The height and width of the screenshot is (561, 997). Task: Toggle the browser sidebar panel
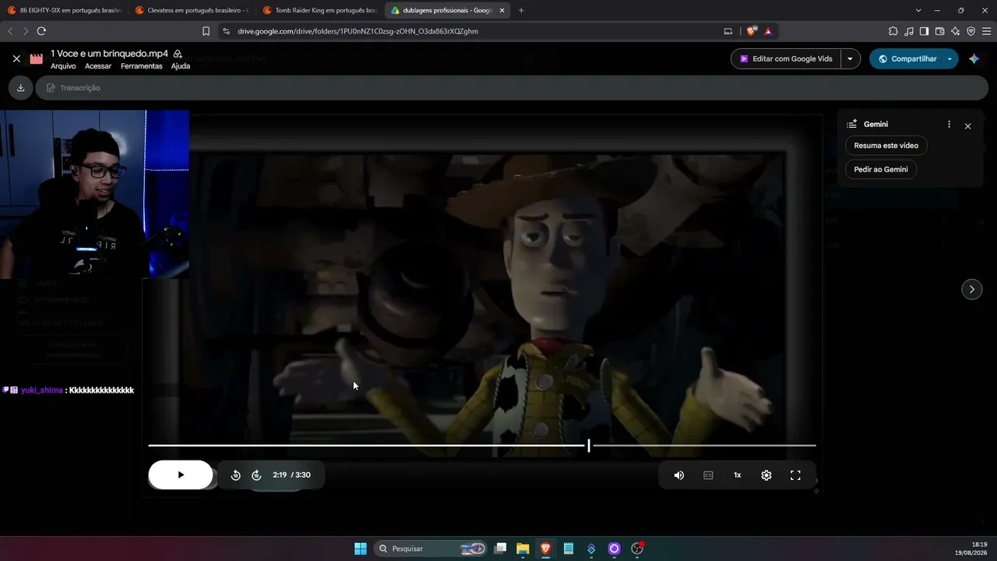coord(924,31)
